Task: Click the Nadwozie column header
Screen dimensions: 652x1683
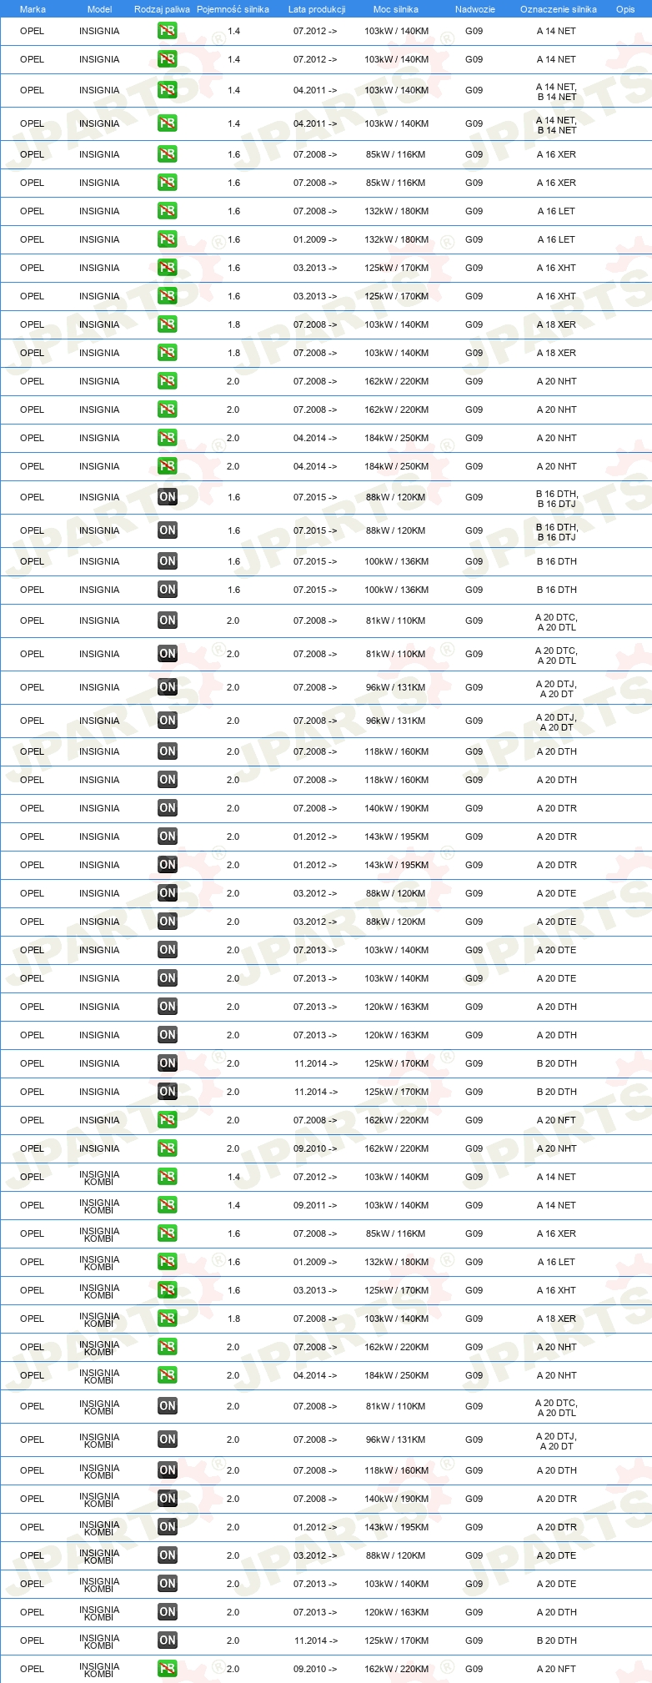Action: [x=474, y=9]
